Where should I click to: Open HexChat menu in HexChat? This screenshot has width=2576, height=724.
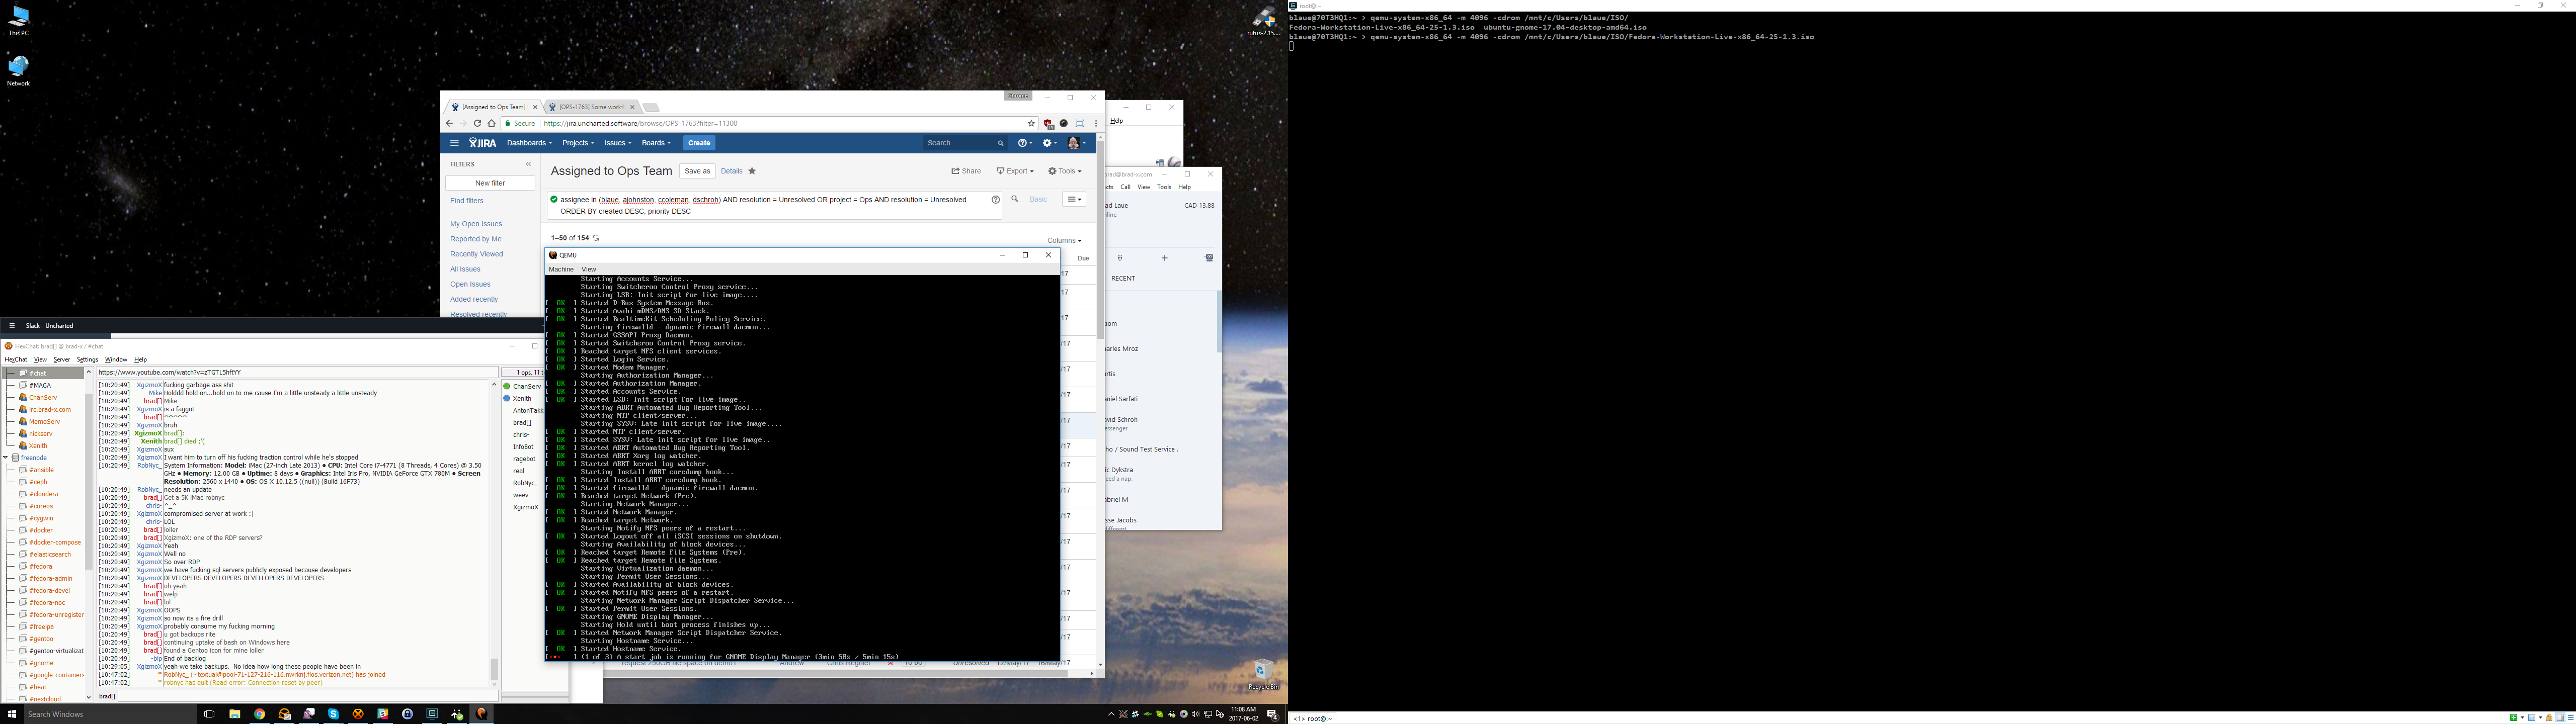pyautogui.click(x=16, y=359)
